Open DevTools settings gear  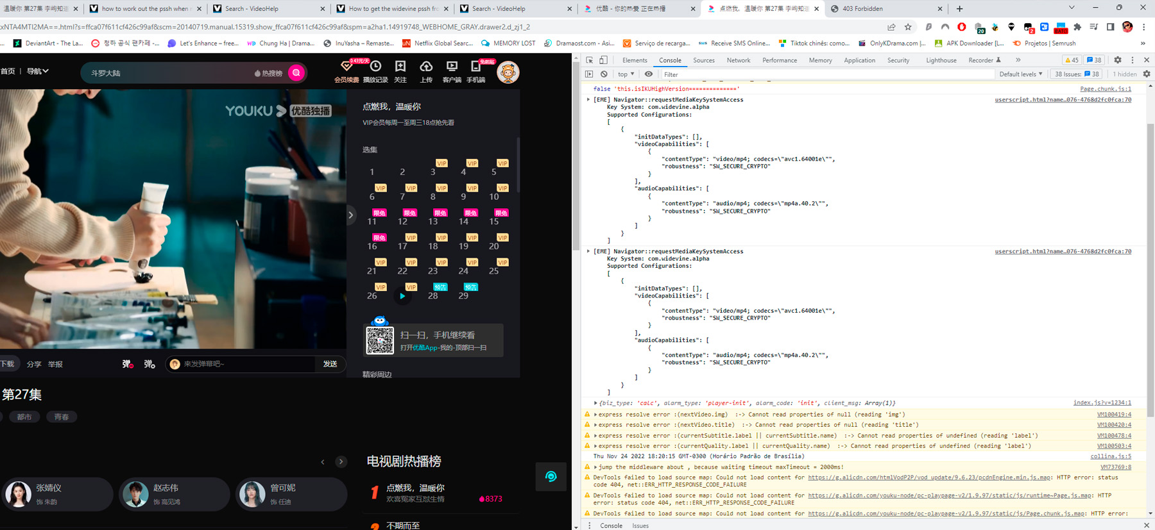[1118, 60]
